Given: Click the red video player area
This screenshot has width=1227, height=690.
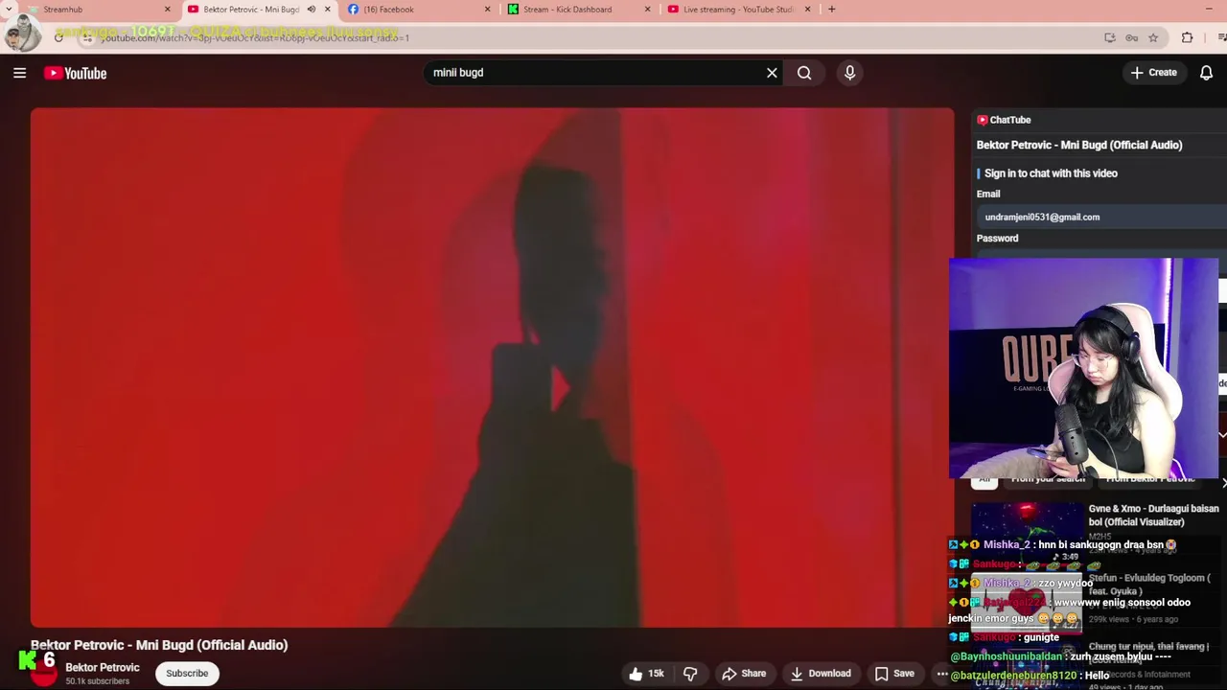Looking at the screenshot, I should pos(492,367).
